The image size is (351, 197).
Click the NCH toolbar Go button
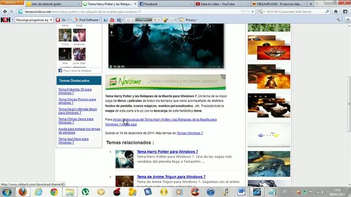[x=61, y=20]
